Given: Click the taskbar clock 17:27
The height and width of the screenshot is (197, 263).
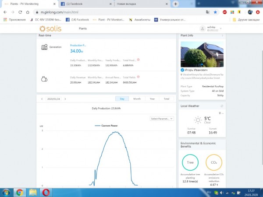Looking at the screenshot, I should [251, 191].
